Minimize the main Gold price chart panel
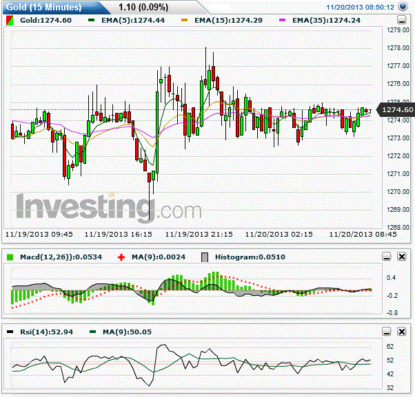 401,20
